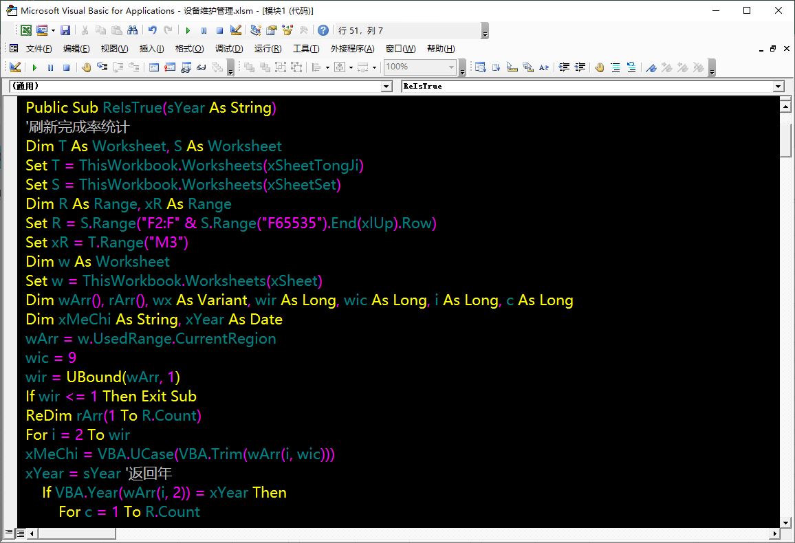Viewport: 795px width, 543px height.
Task: Open the Insert UserForm dropdown arrow
Action: [x=53, y=30]
